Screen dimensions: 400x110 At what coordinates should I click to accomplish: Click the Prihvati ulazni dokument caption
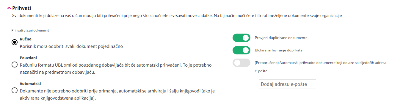30,30
